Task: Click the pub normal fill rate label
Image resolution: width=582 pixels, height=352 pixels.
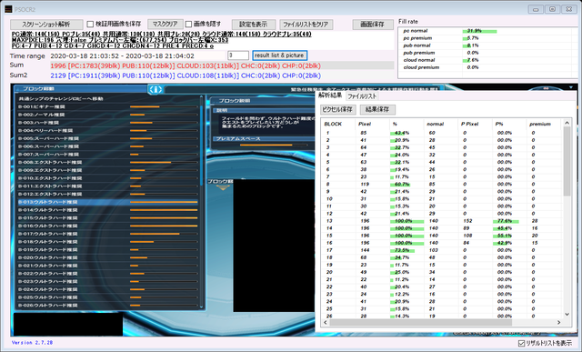Action: 416,45
